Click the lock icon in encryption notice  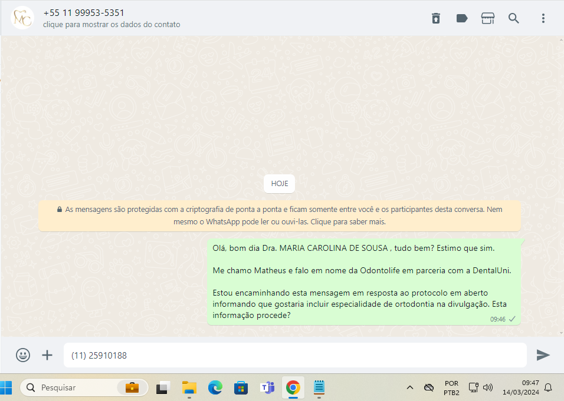tap(60, 209)
